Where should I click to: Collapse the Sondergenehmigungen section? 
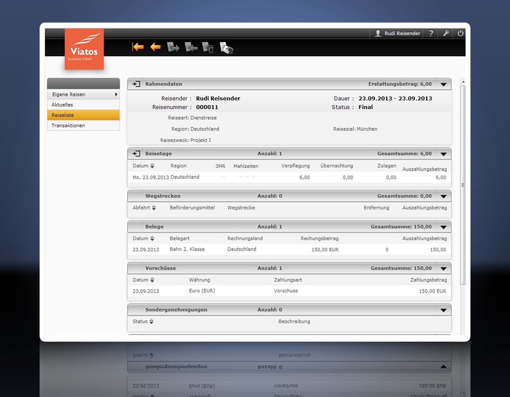tap(443, 310)
